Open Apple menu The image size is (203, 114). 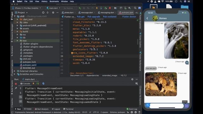(13, 1)
